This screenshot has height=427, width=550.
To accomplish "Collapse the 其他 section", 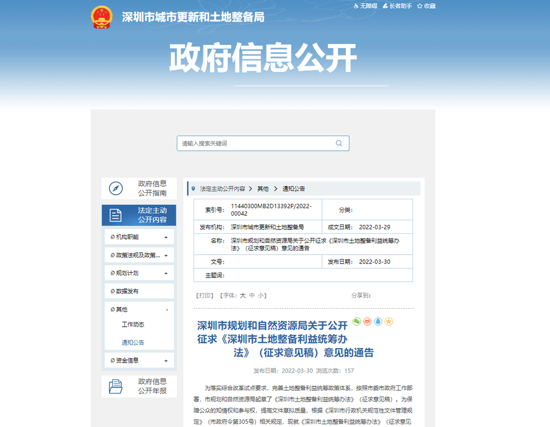I will click(x=167, y=310).
